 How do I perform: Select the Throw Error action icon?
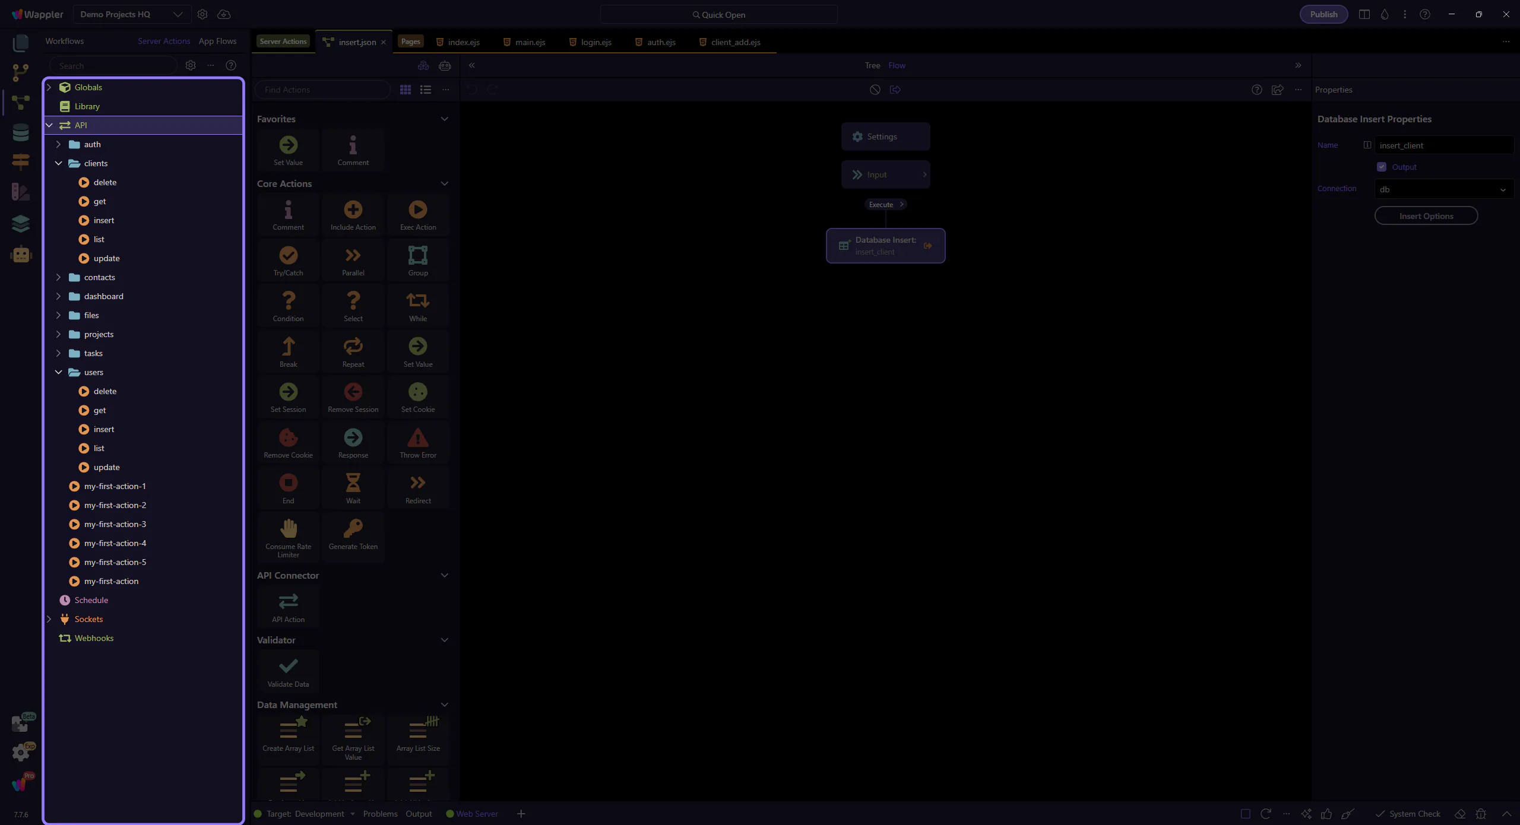coord(417,438)
